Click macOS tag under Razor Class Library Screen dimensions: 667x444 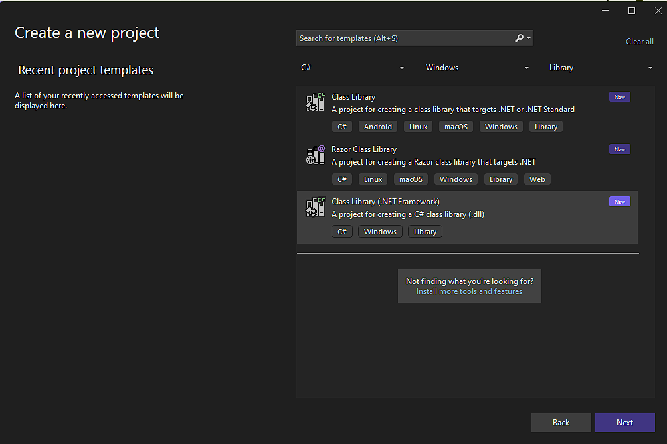[x=411, y=179]
